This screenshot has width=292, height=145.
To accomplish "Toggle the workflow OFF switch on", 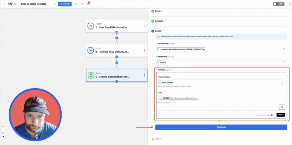I will click(279, 4).
